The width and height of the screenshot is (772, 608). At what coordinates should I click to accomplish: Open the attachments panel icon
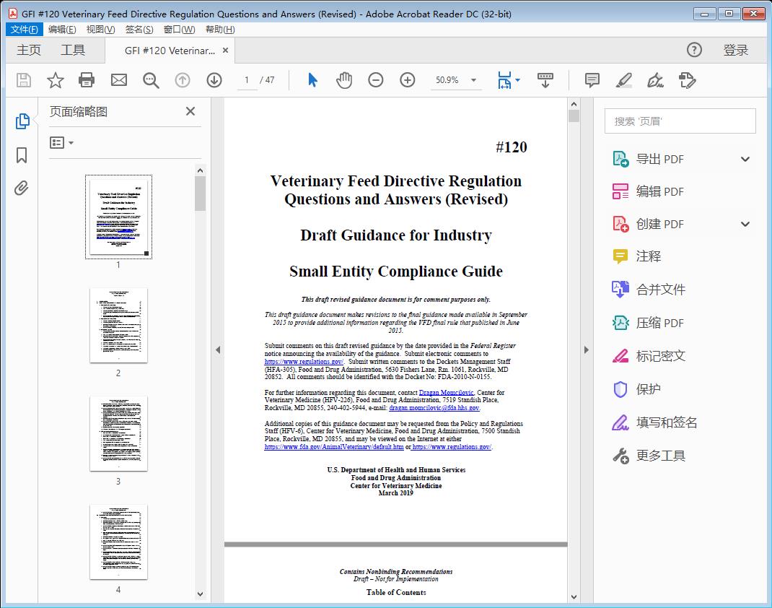[x=22, y=188]
